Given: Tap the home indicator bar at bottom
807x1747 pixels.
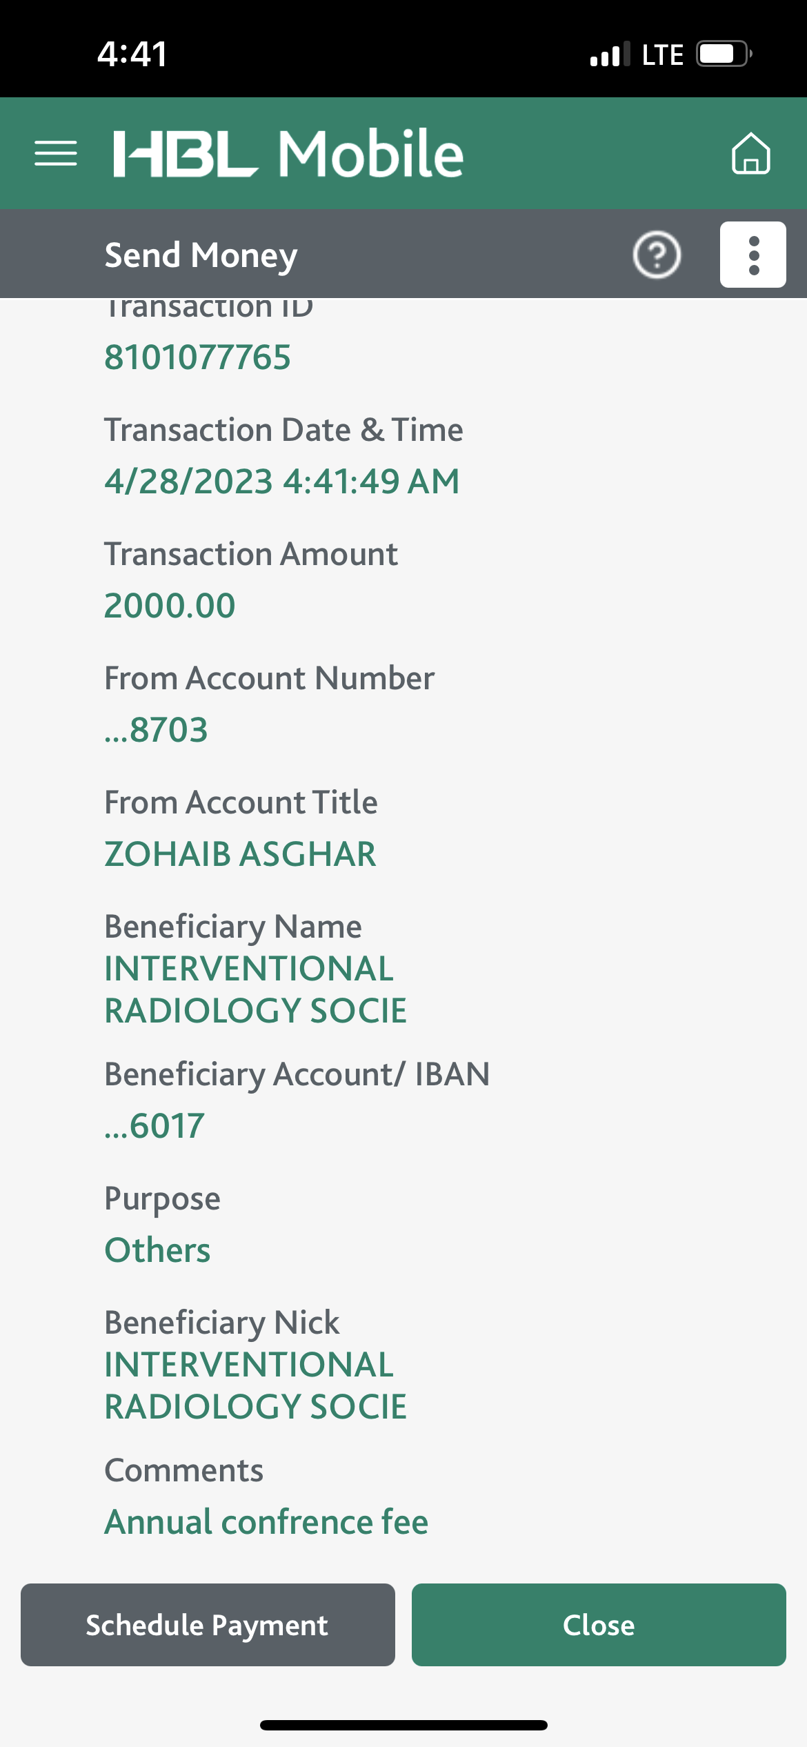Looking at the screenshot, I should tap(403, 1725).
